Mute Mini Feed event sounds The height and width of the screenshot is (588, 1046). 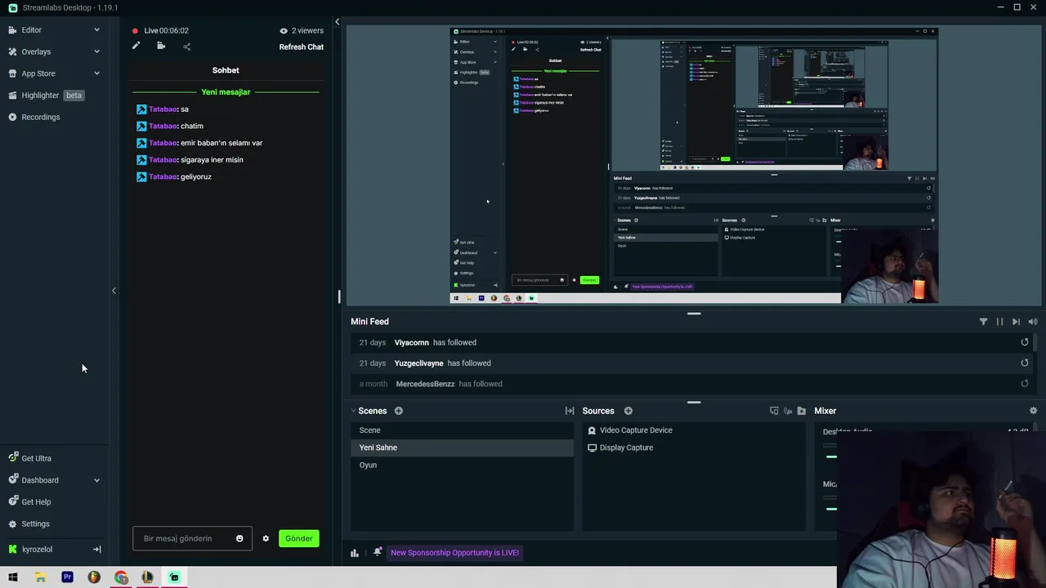click(x=1033, y=322)
